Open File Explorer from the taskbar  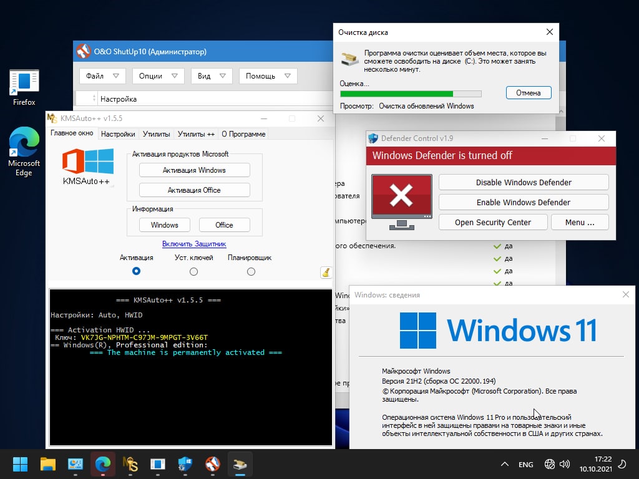point(47,464)
